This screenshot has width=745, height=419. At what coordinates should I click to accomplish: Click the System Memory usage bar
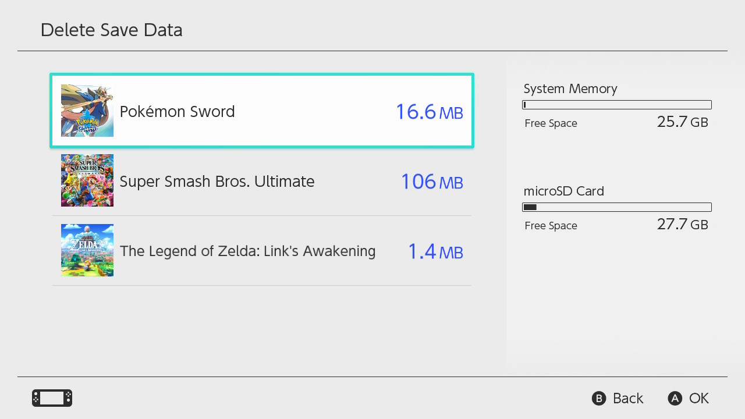click(x=616, y=104)
